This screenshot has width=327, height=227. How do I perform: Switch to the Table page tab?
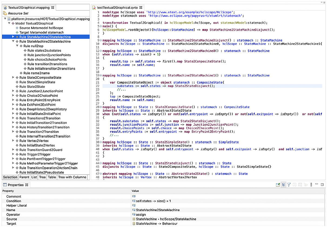coord(52,177)
